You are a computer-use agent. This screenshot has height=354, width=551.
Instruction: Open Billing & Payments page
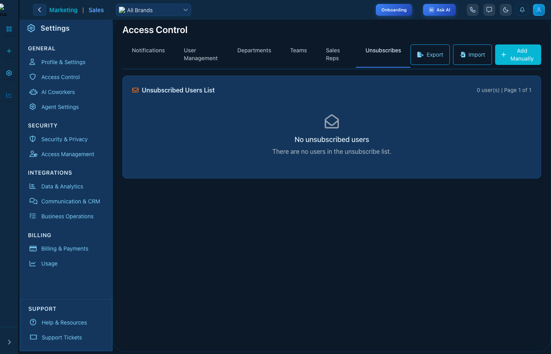[65, 249]
